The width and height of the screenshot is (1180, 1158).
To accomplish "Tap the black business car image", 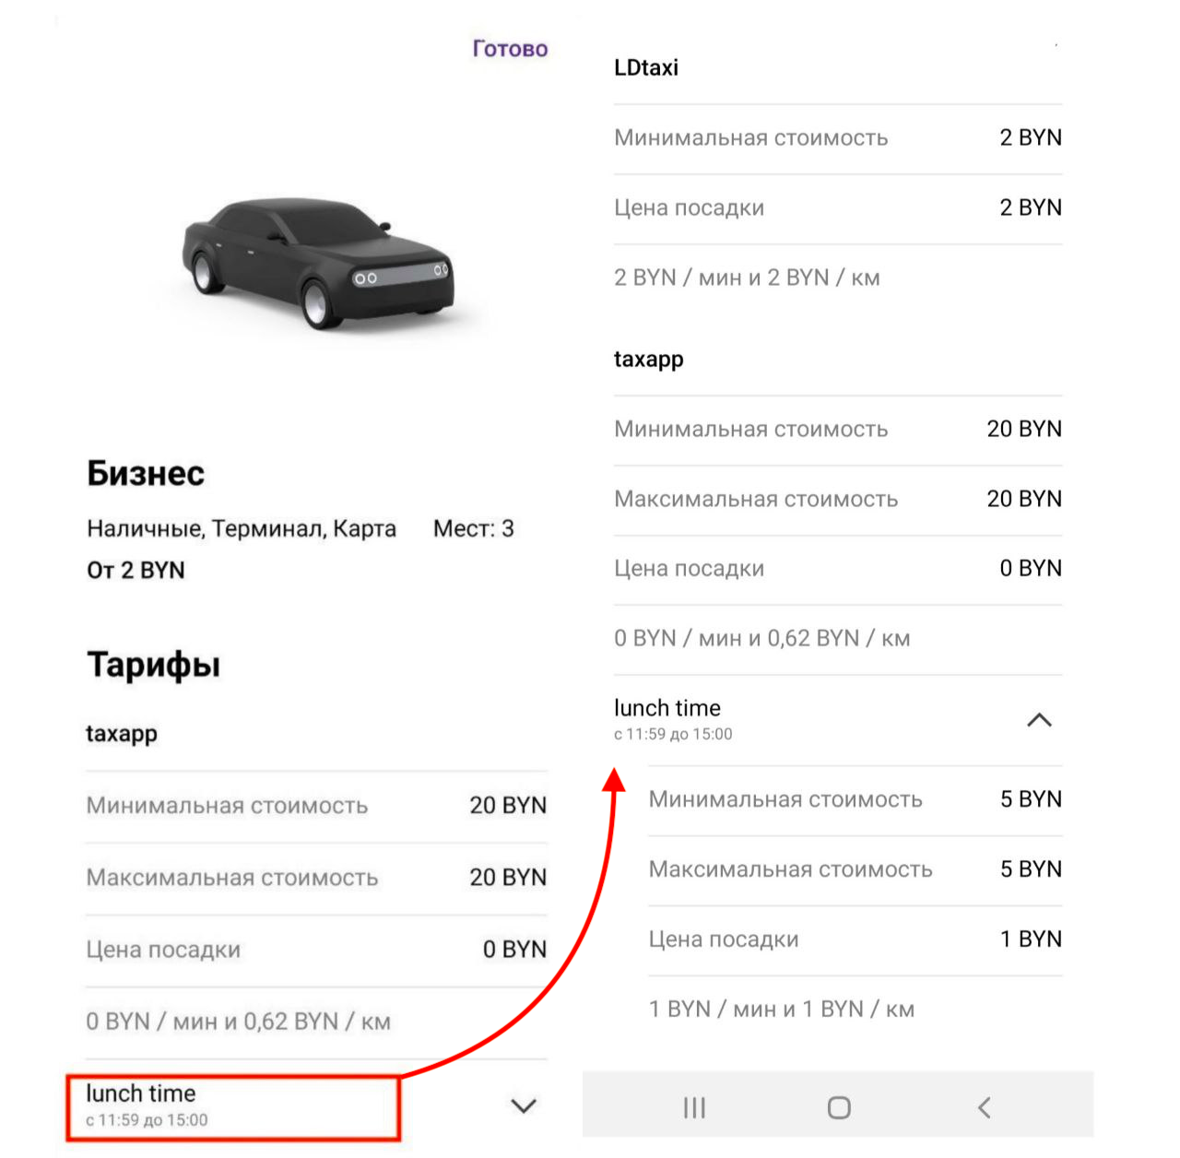I will click(x=318, y=263).
